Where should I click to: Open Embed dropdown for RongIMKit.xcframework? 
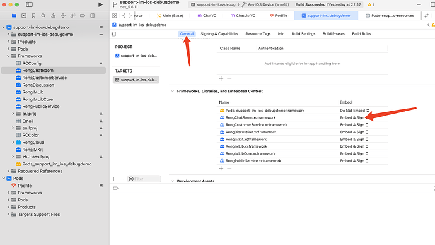point(354,139)
